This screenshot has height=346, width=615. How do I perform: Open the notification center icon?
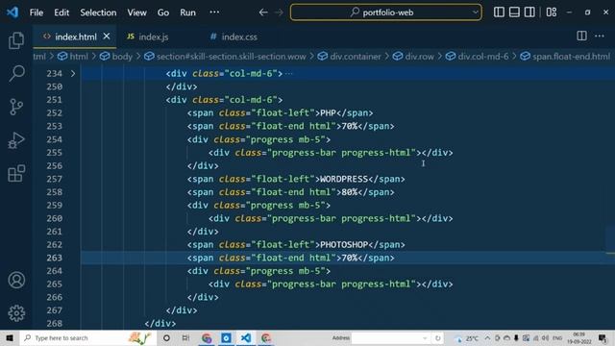click(x=603, y=337)
